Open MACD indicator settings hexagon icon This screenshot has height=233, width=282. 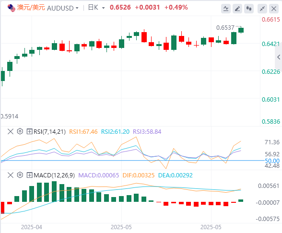point(20,175)
